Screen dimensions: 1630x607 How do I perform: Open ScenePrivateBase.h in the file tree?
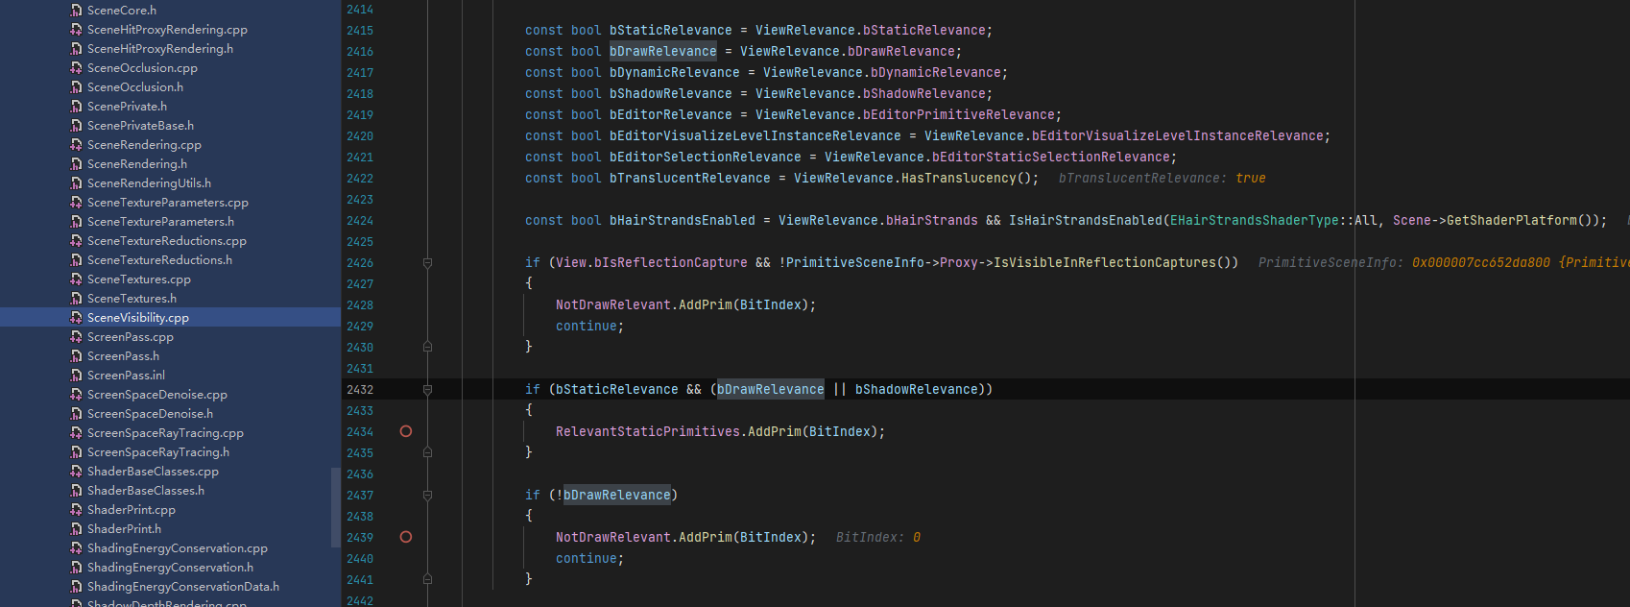pyautogui.click(x=140, y=126)
